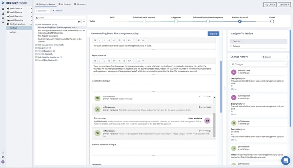
Task: Switch to Findings by Review tab
Action: [x=45, y=4]
